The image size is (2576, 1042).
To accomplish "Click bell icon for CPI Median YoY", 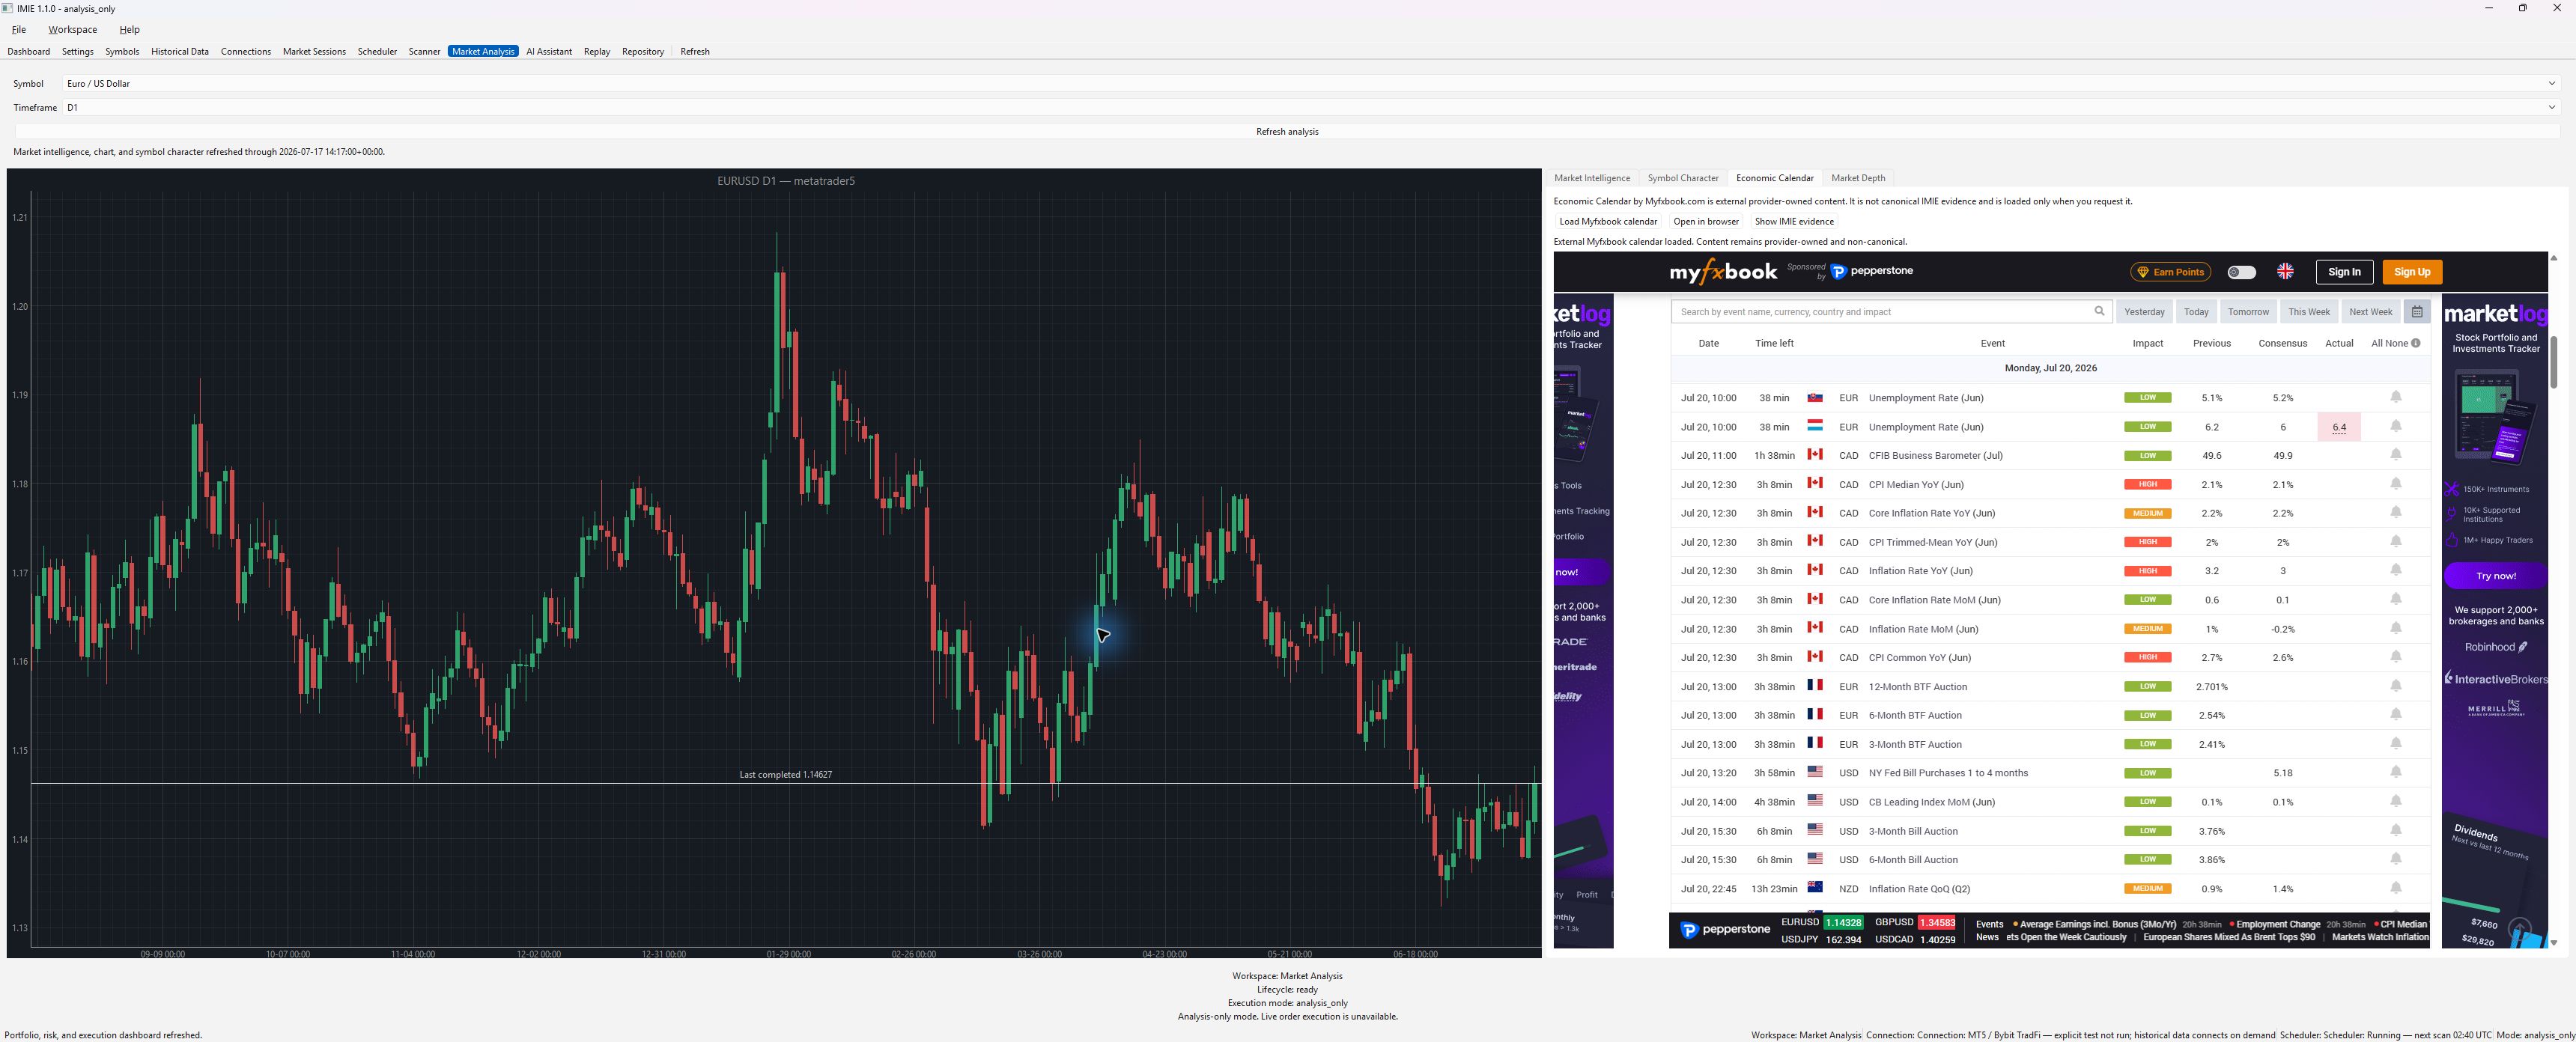I will coord(2396,484).
